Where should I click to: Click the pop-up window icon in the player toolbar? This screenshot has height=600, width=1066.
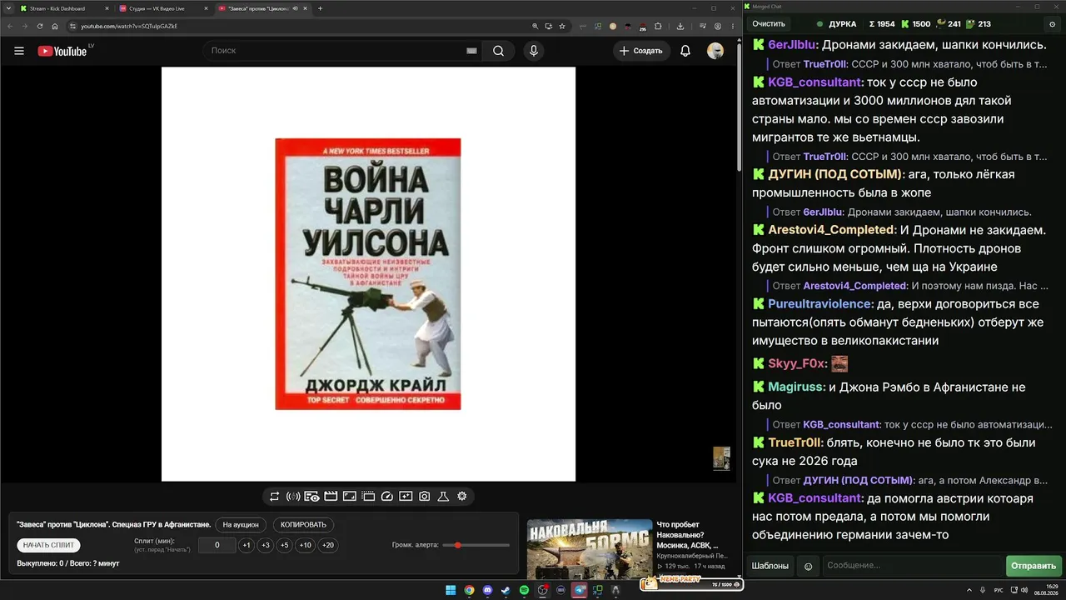click(368, 497)
